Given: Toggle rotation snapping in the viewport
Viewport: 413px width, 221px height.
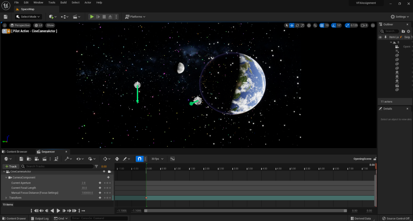Looking at the screenshot, I should pyautogui.click(x=334, y=25).
